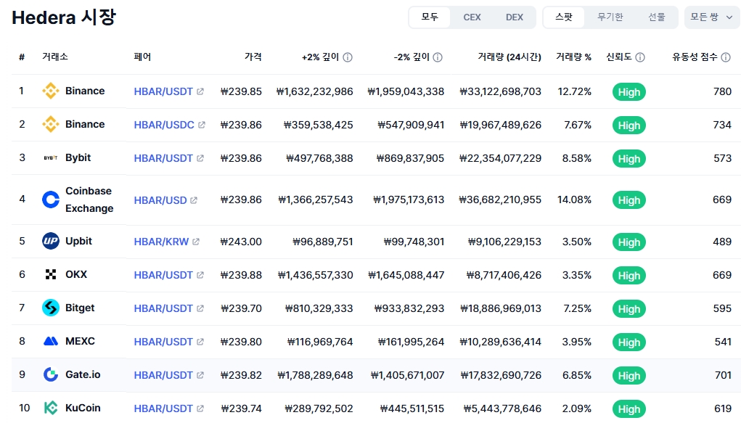741x423 pixels.
Task: Show info tooltip for +2% 깊이 column
Action: 348,57
